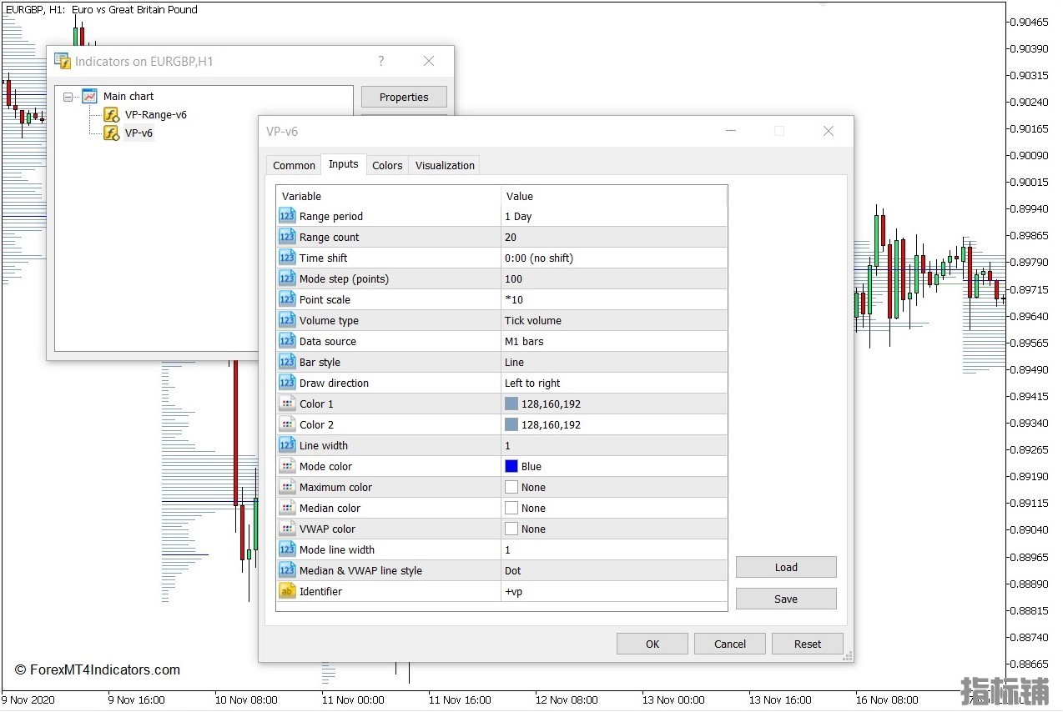The height and width of the screenshot is (712, 1063).
Task: Click the Color 1 palette icon
Action: pos(287,404)
